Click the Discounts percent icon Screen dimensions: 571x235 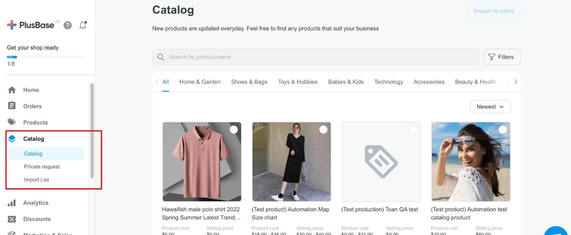12,219
